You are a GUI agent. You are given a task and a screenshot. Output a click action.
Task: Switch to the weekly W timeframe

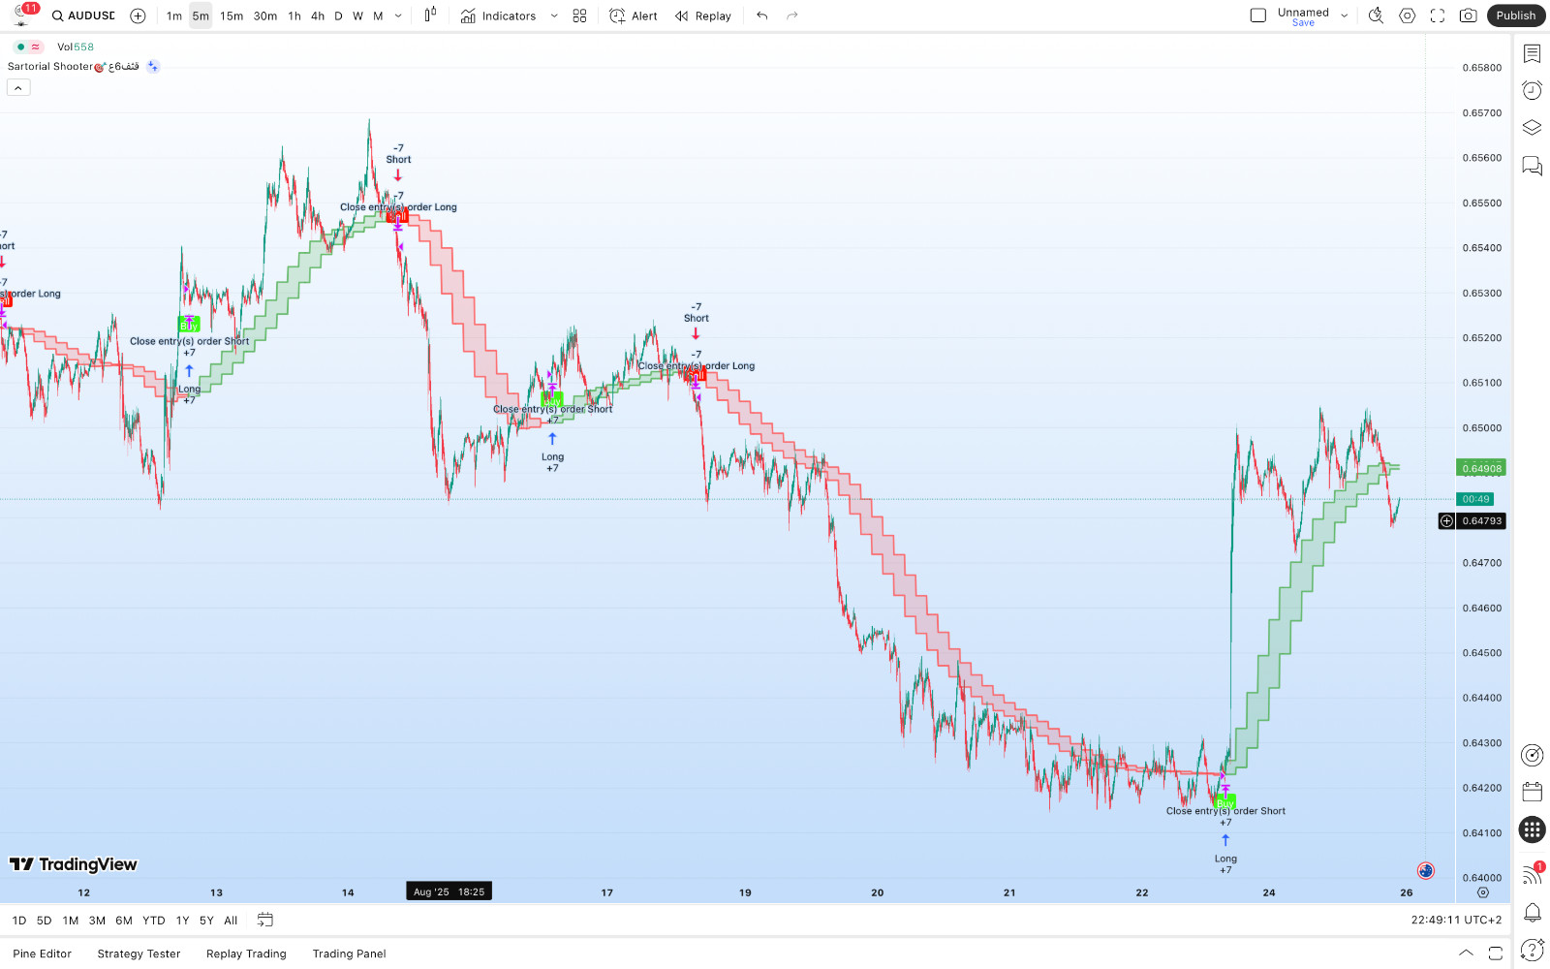pos(357,16)
